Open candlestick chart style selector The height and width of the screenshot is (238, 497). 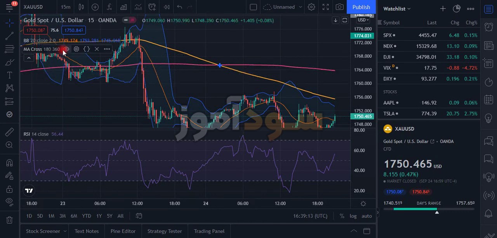tap(81, 7)
